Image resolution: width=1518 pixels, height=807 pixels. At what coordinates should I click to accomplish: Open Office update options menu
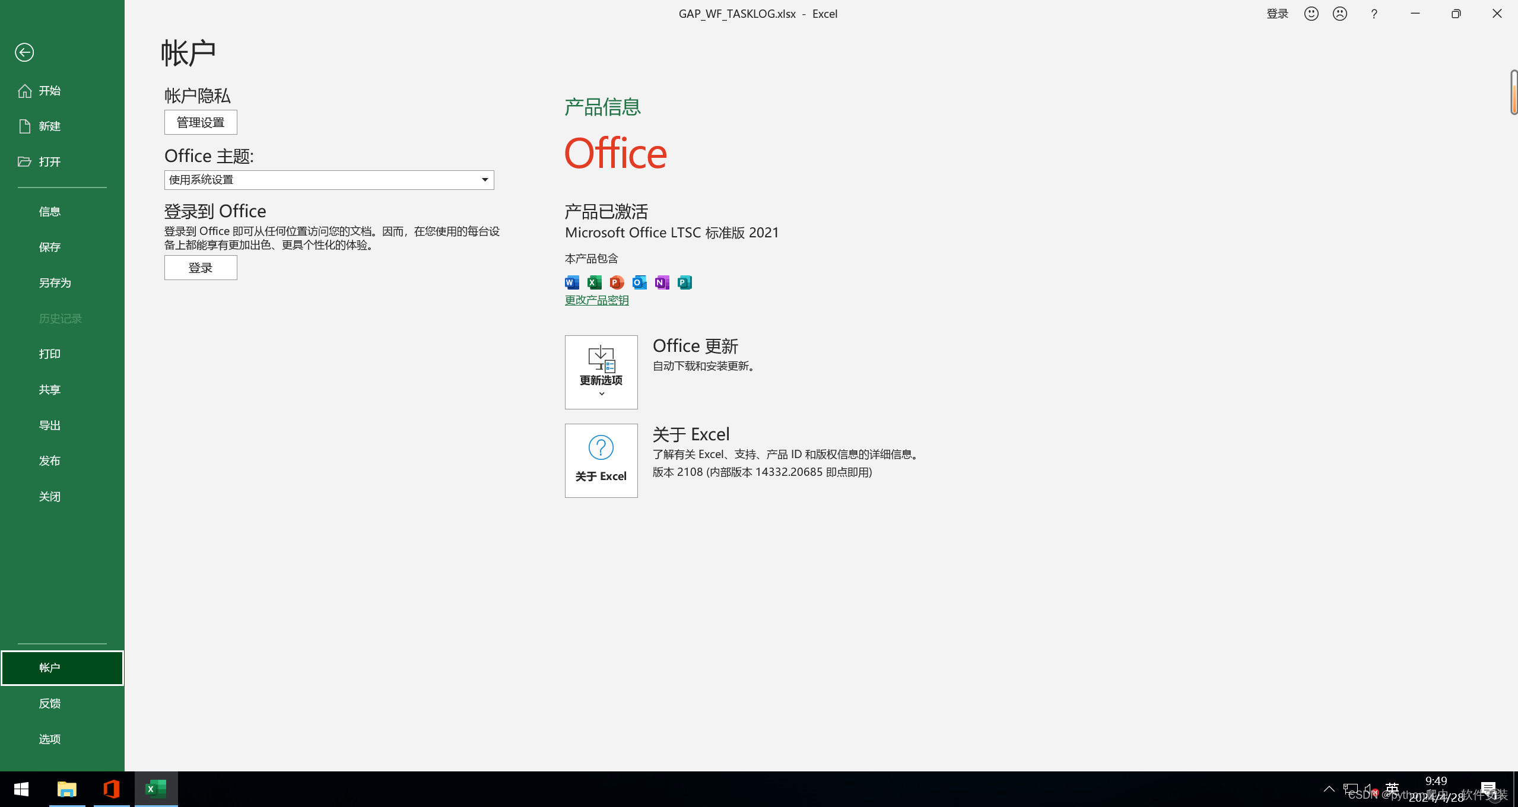click(601, 371)
